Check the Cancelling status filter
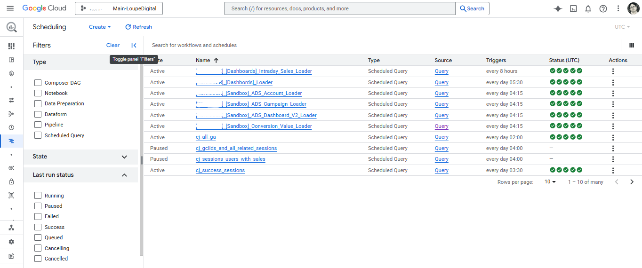 pos(38,248)
